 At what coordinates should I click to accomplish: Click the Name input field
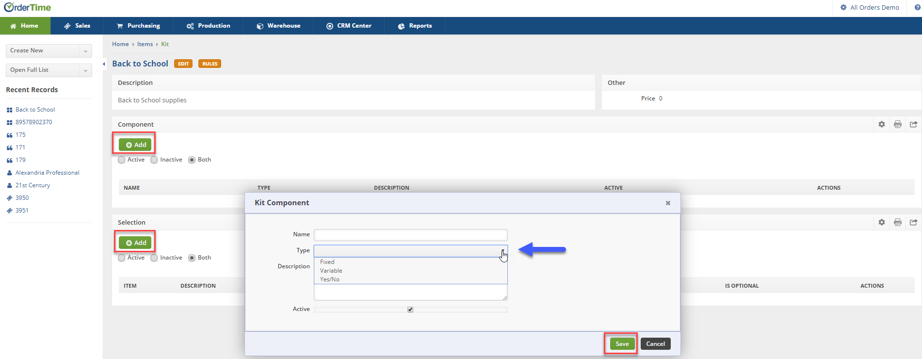411,235
